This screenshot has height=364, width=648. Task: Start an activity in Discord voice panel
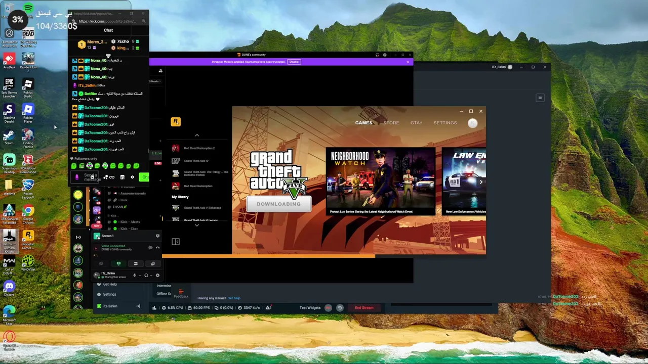click(136, 263)
